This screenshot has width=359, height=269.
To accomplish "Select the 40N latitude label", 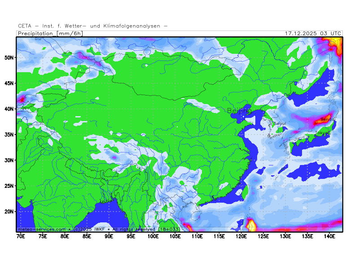I will (9, 109).
